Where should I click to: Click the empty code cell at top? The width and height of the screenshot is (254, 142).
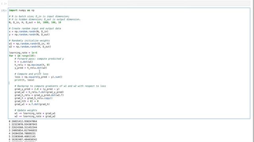129,3
